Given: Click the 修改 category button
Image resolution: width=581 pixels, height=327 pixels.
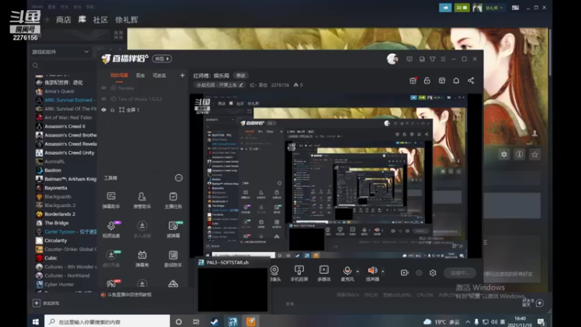Looking at the screenshot, I should click(x=241, y=76).
